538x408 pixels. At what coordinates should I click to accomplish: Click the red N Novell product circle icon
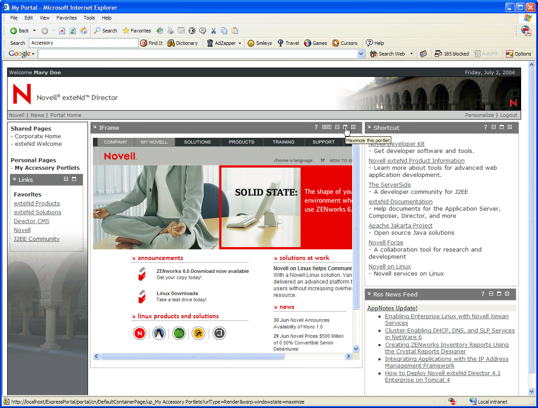[x=140, y=333]
